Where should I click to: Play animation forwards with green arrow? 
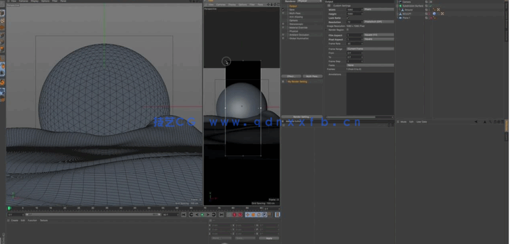pos(202,215)
